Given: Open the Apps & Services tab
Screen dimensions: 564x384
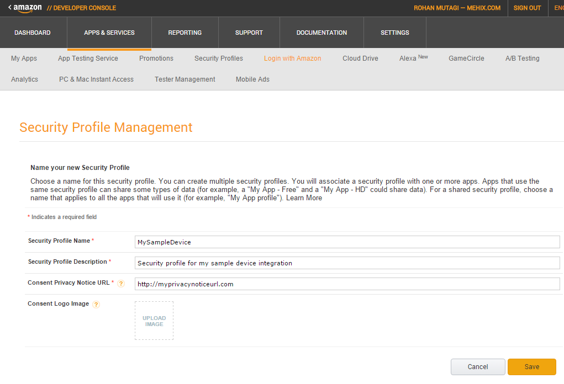Looking at the screenshot, I should [109, 33].
